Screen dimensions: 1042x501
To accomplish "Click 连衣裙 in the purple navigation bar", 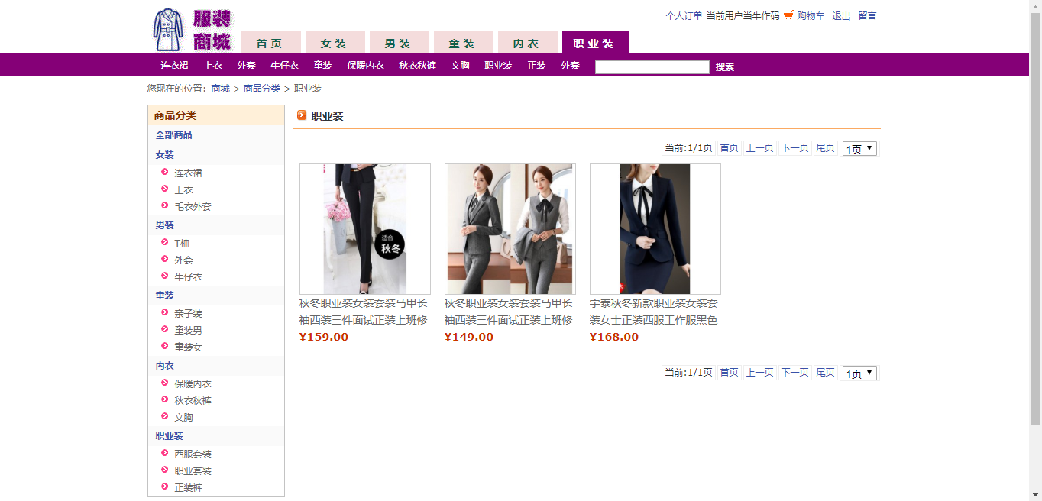I will [x=174, y=66].
